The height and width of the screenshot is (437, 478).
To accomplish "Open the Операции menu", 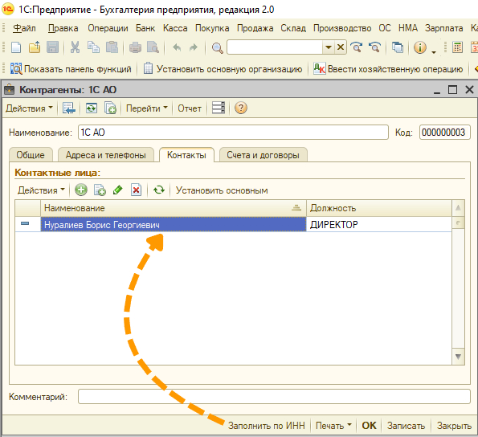I will pos(108,28).
